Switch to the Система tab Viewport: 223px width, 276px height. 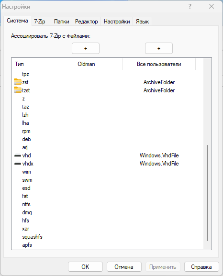pos(17,21)
